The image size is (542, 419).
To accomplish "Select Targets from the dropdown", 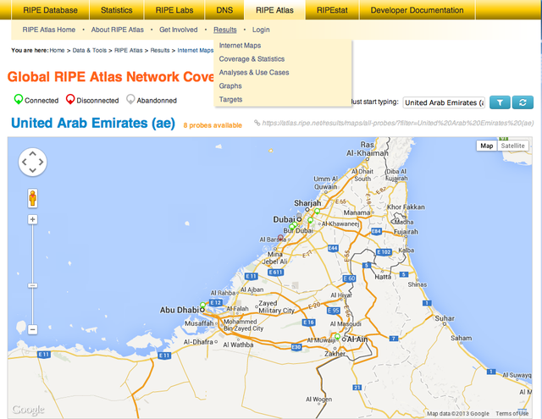I will click(x=230, y=100).
